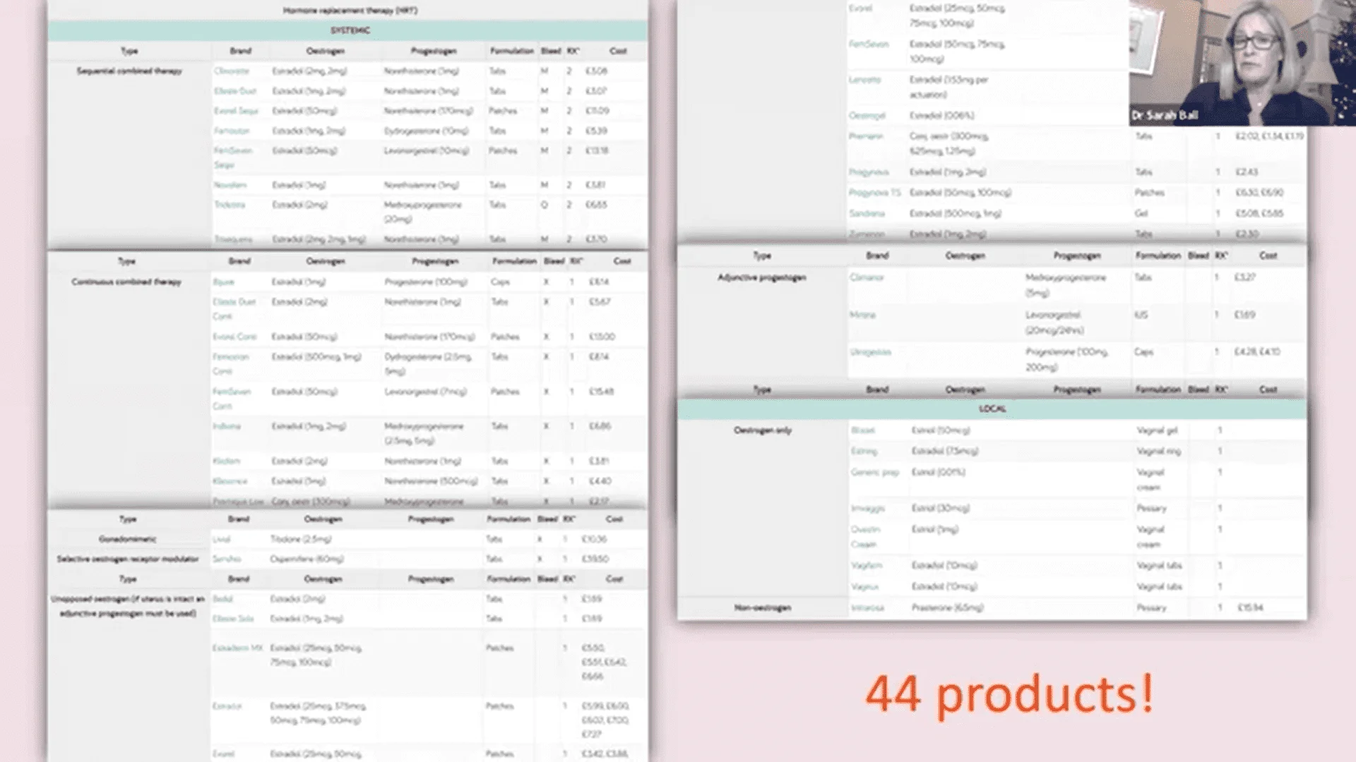This screenshot has height=762, width=1356.
Task: Open the Estradot brand link
Action: click(227, 706)
